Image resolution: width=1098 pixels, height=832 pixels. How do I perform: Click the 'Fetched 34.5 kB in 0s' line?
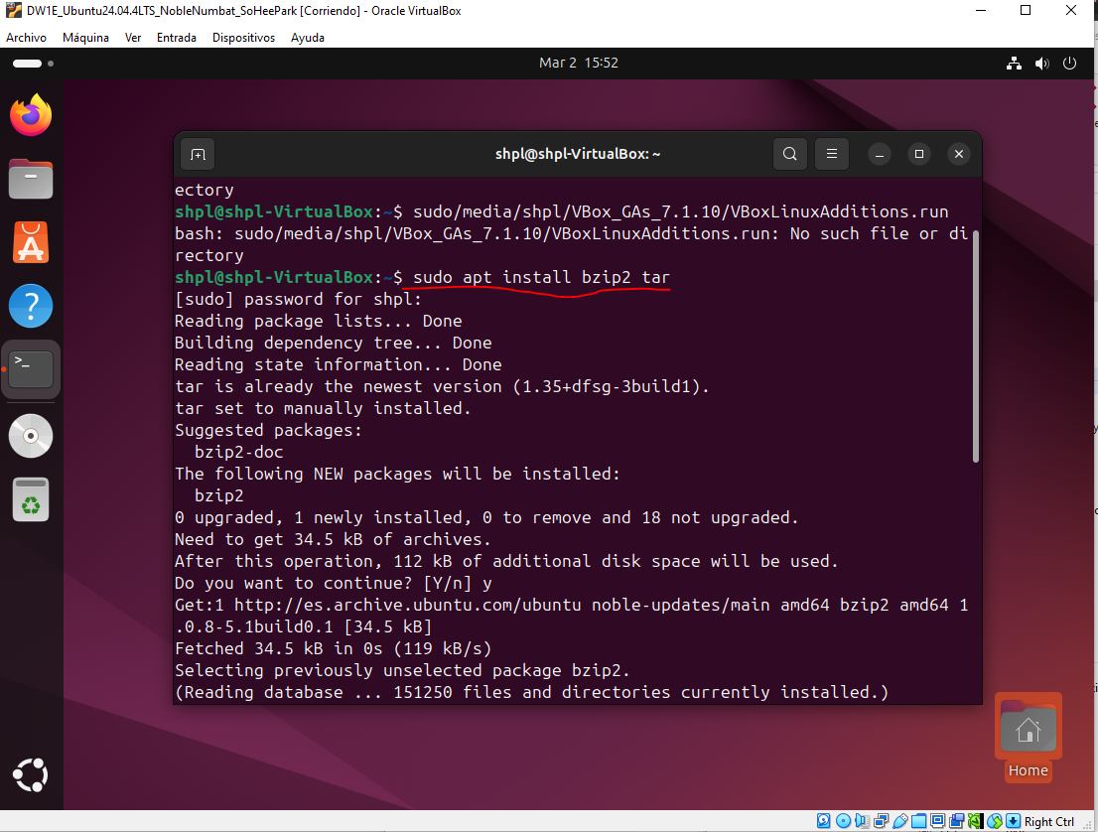pos(334,648)
